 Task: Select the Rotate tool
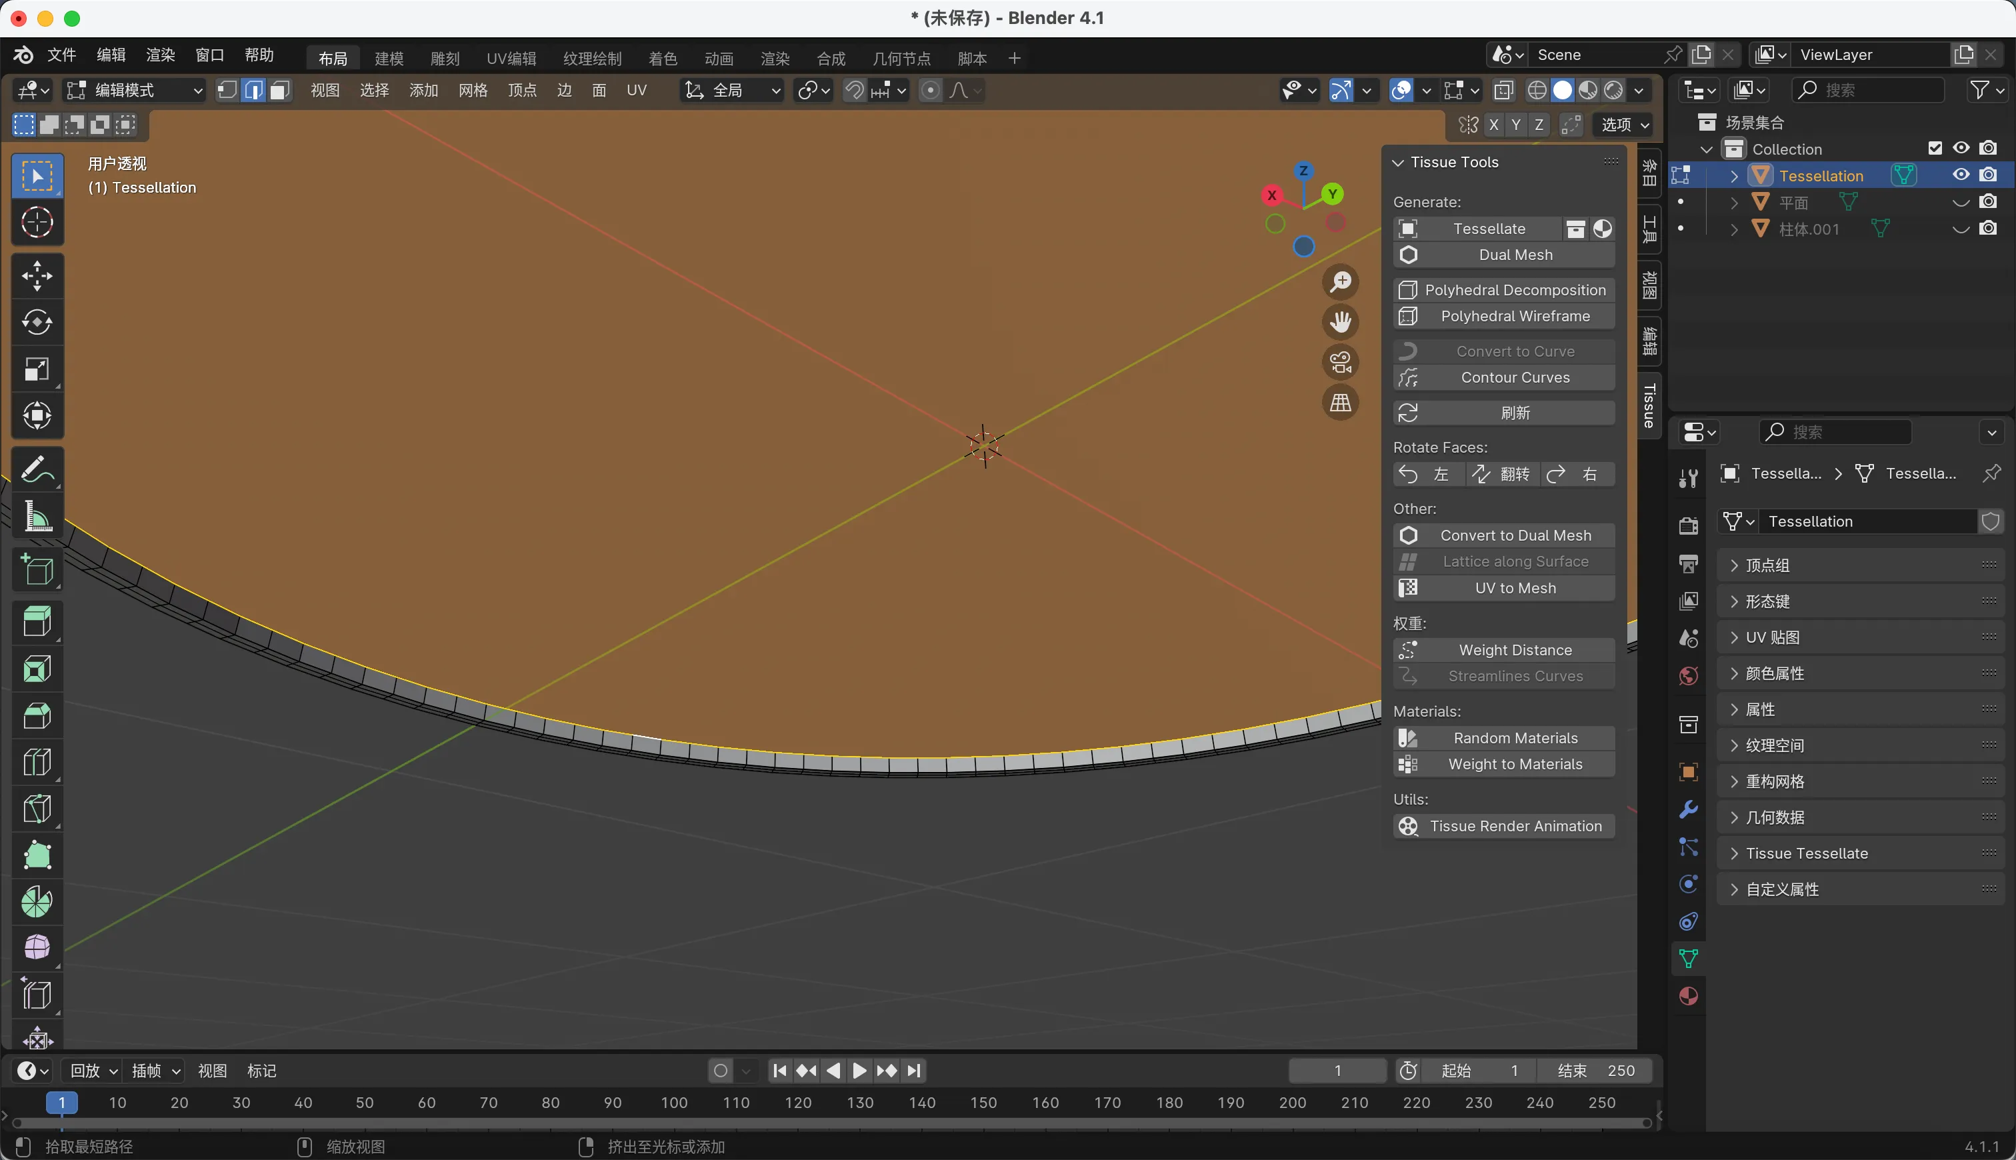(x=37, y=322)
